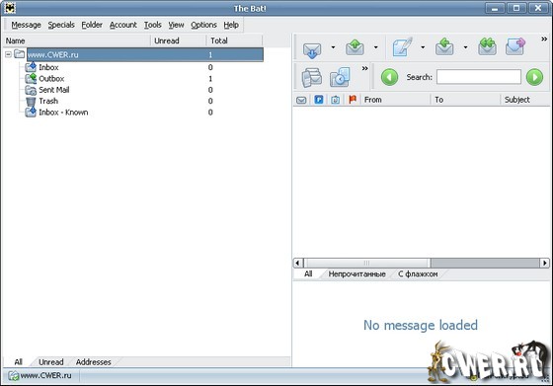The height and width of the screenshot is (386, 553).
Task: Click the horizontal scrollbar thumb in message list
Action: [366, 263]
